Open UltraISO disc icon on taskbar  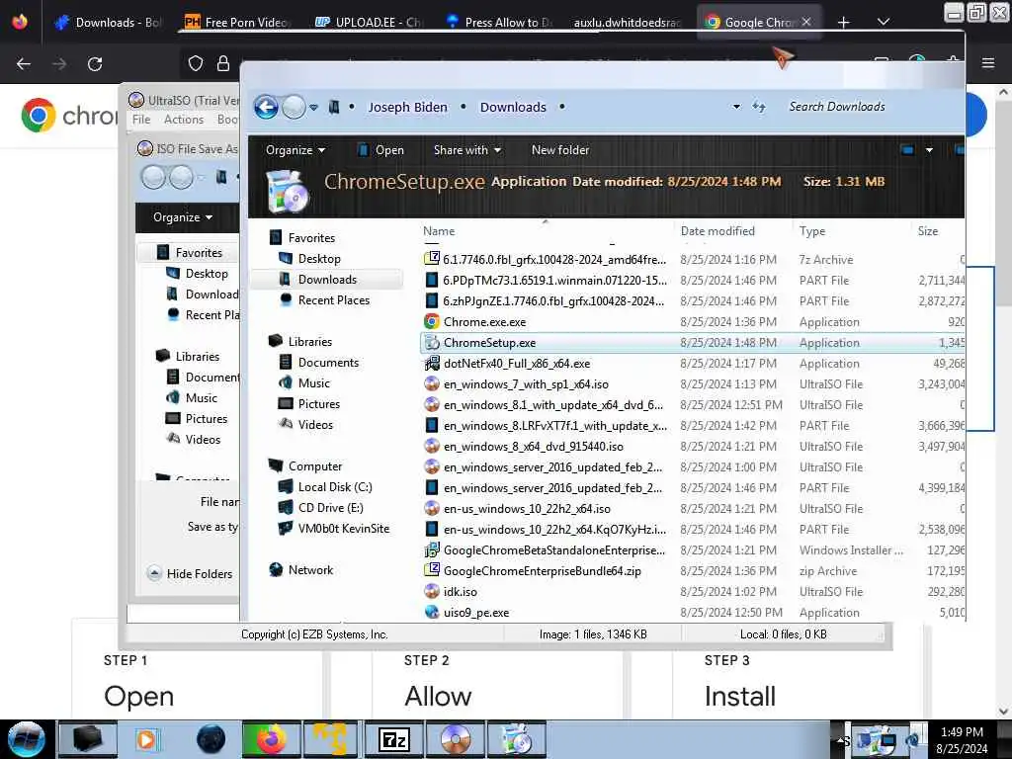pos(455,739)
